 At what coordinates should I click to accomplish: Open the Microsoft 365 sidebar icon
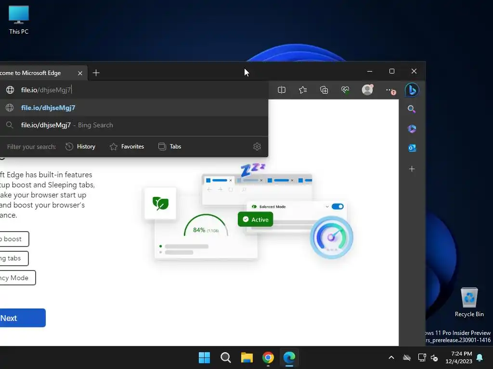[x=412, y=129]
